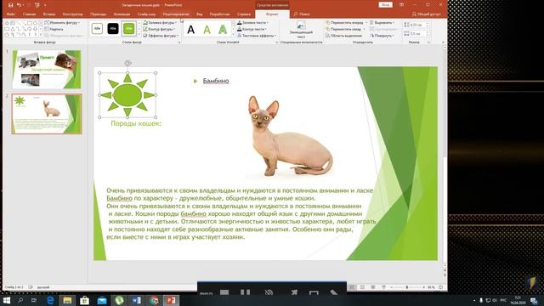Click Переместить назад button

345,29
